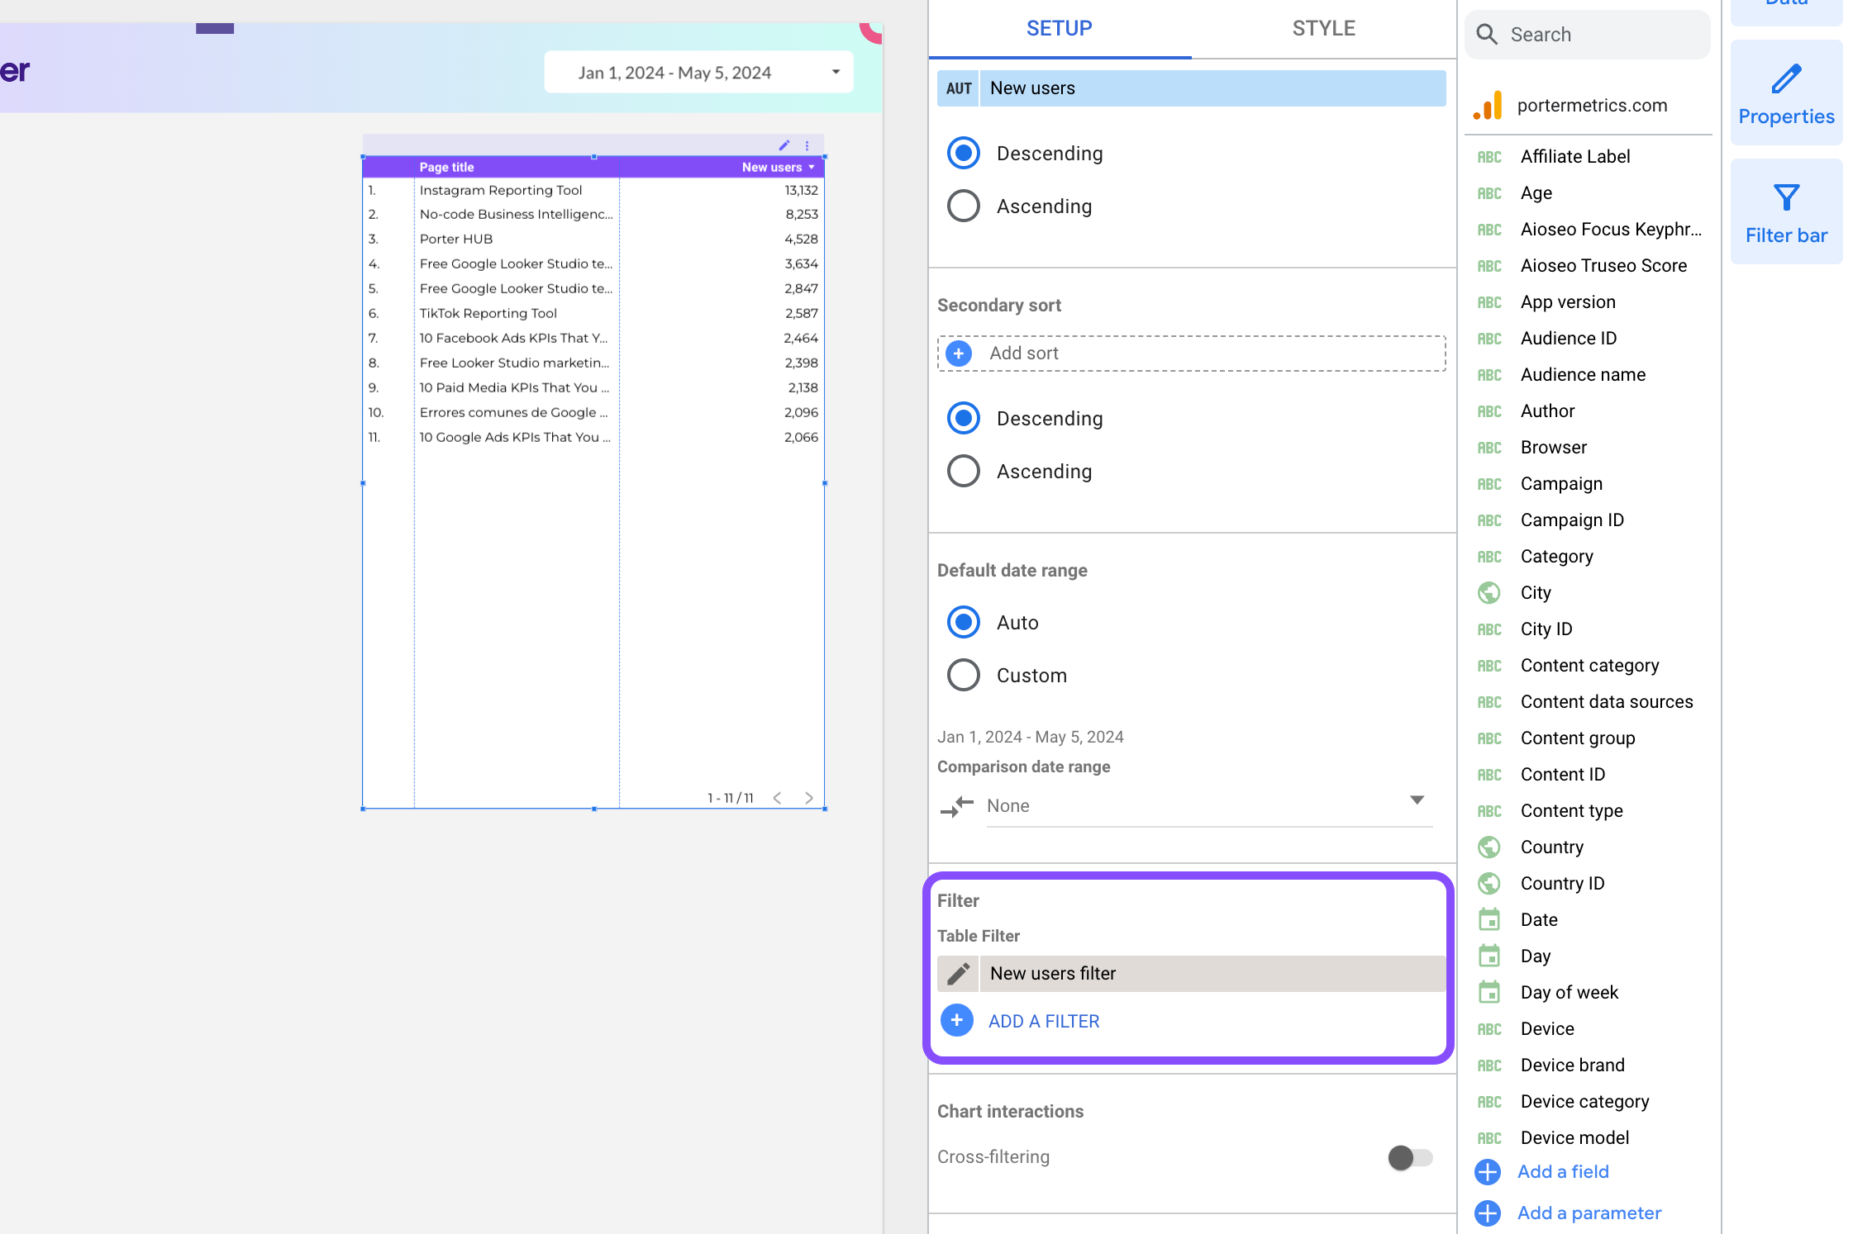Go to next table page arrow

pos(808,798)
